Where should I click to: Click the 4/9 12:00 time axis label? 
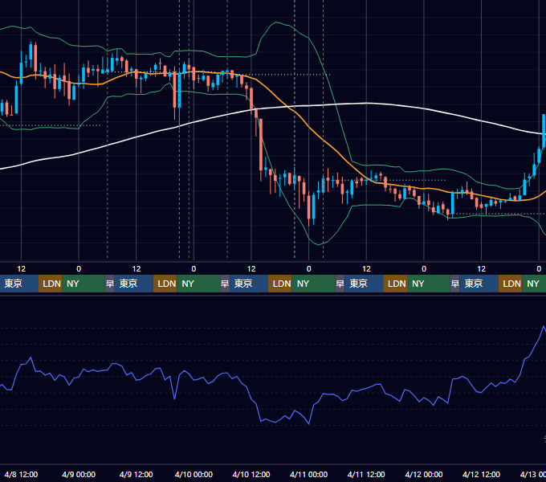pos(136,475)
